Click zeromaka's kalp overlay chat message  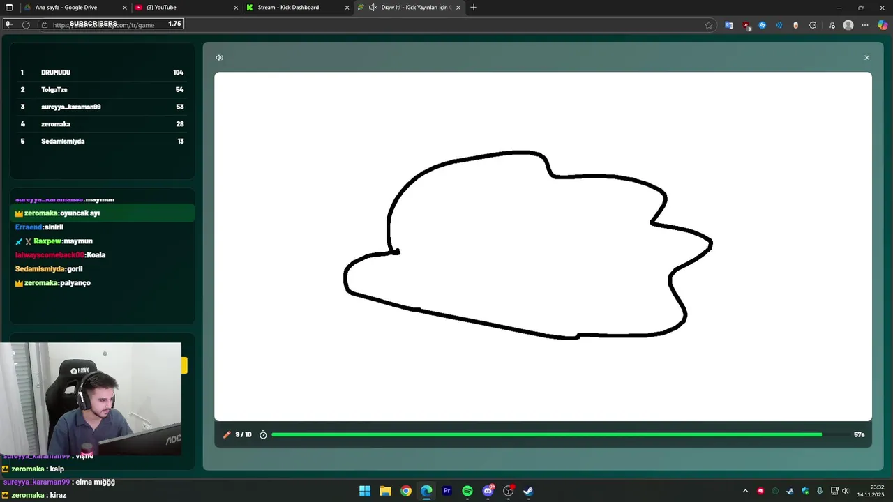pyautogui.click(x=33, y=469)
